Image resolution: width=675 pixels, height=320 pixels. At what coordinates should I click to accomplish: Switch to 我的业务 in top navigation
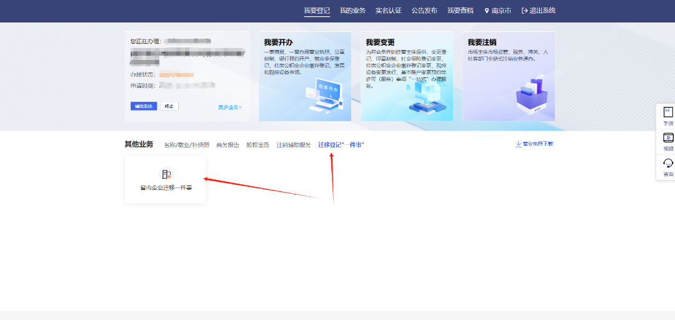coord(352,11)
